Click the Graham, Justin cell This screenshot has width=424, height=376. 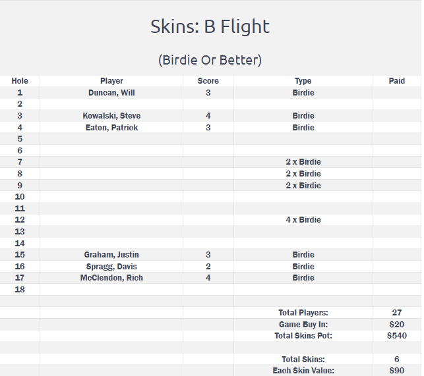click(111, 254)
